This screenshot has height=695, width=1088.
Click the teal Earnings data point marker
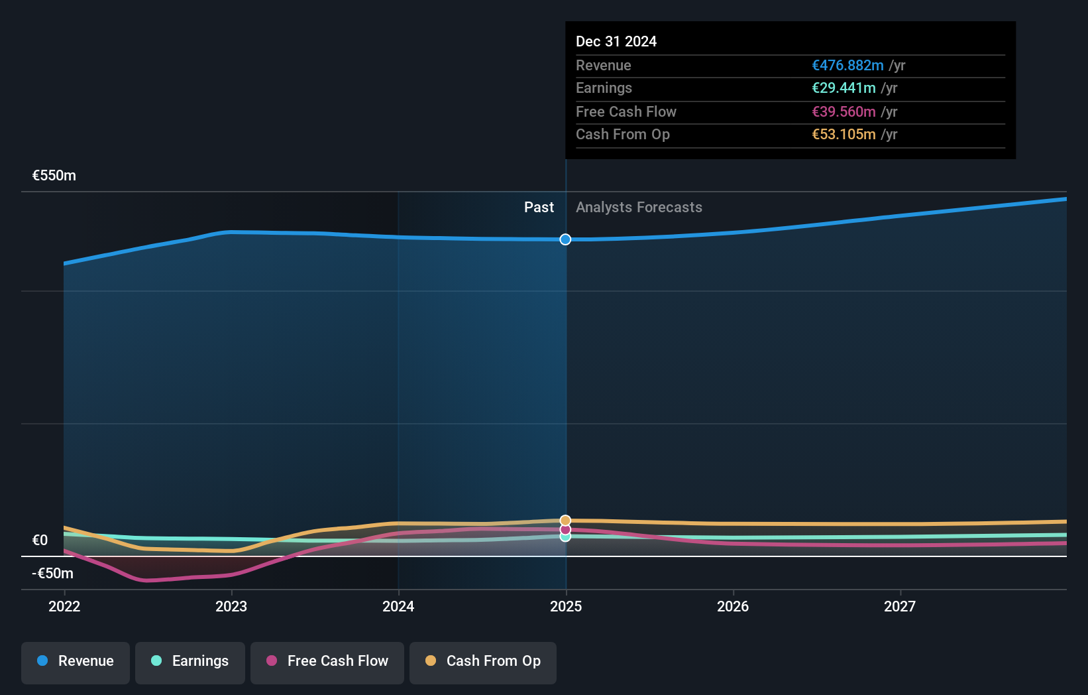[x=565, y=537]
